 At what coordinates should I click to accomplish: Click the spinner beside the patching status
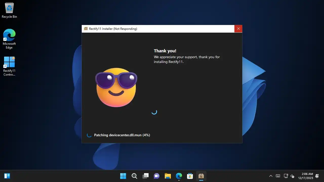pyautogui.click(x=89, y=135)
